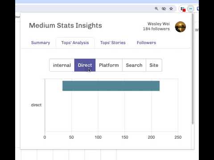Show Search referrer sources

[134, 65]
